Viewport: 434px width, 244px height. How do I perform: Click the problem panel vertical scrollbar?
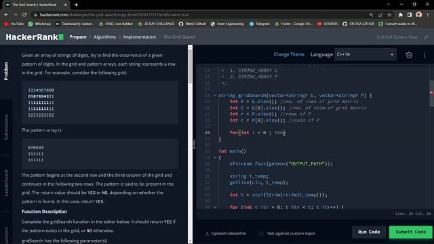(190, 66)
